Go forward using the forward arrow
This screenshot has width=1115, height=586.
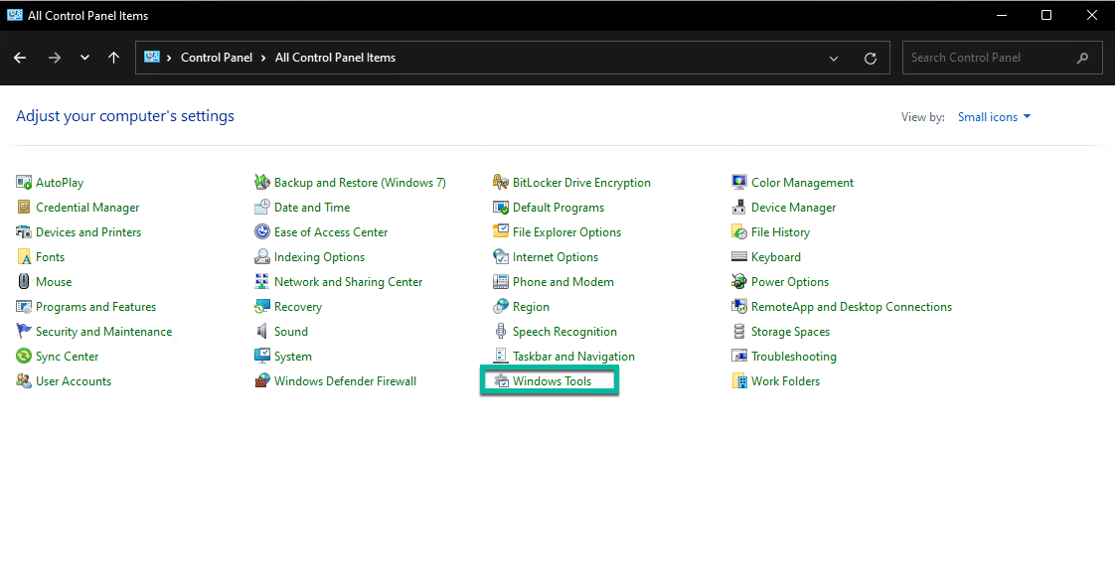(x=54, y=58)
